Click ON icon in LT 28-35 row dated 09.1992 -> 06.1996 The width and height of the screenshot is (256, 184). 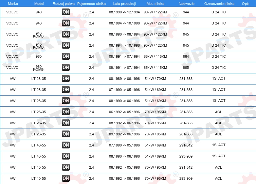pos(66,134)
